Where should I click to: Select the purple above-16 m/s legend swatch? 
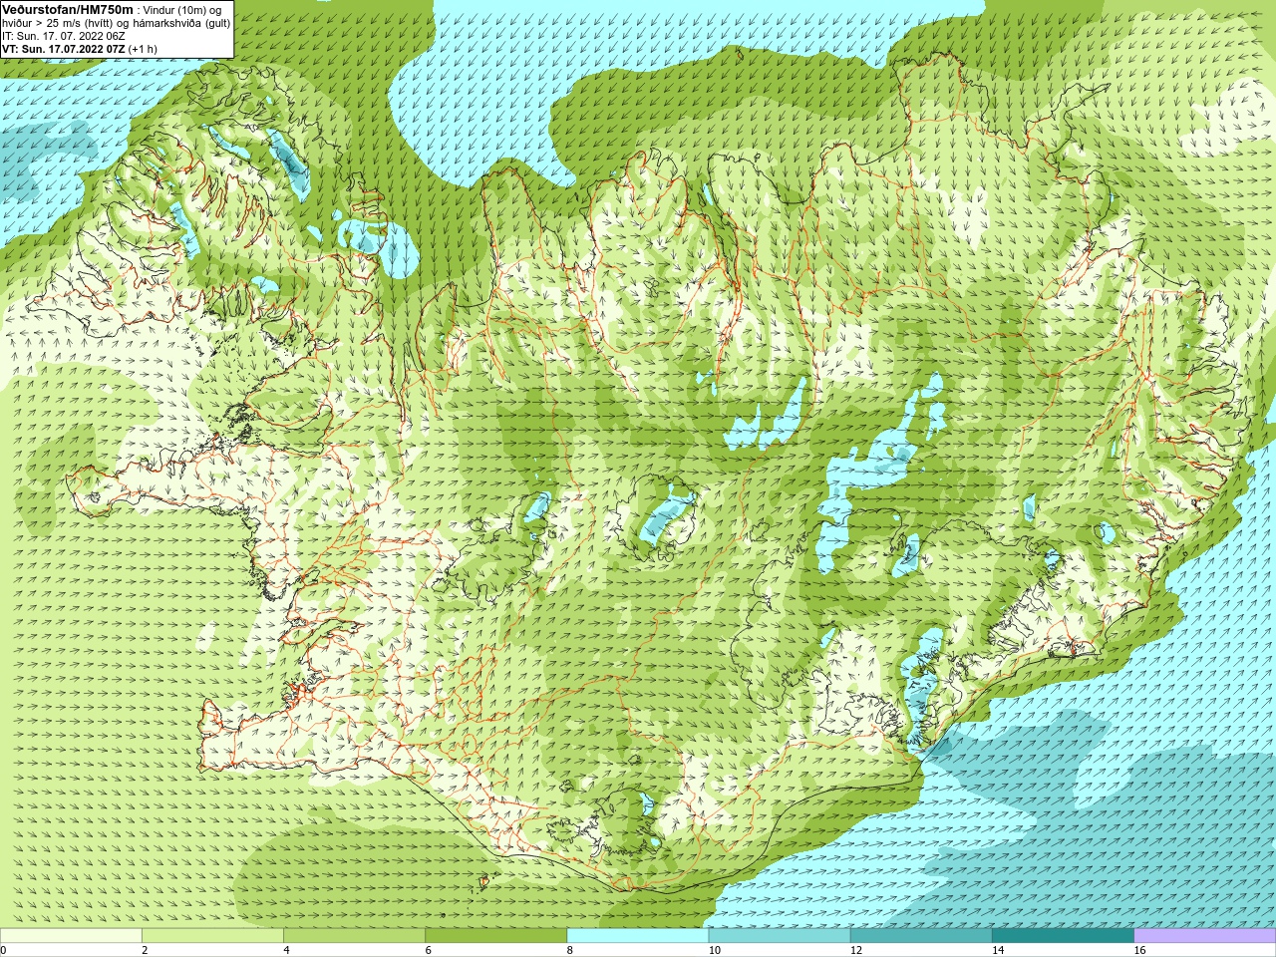tap(1205, 936)
